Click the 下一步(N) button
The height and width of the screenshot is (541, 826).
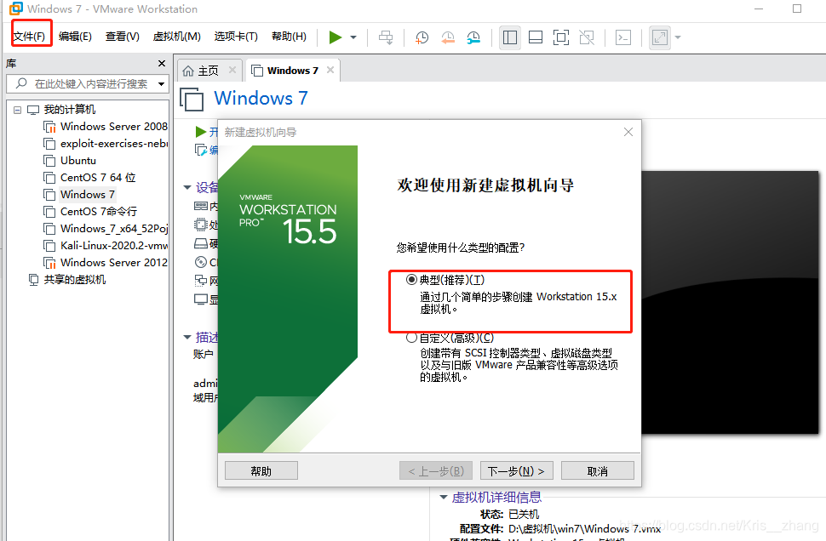coord(516,470)
